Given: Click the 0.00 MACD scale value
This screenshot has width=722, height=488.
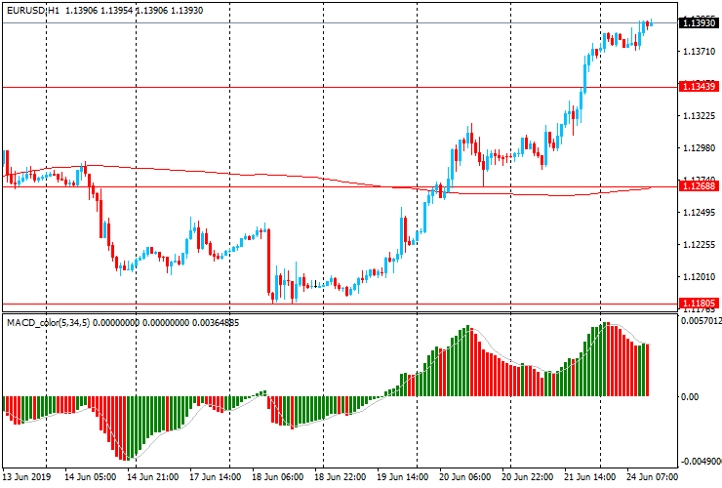Looking at the screenshot, I should tap(690, 397).
